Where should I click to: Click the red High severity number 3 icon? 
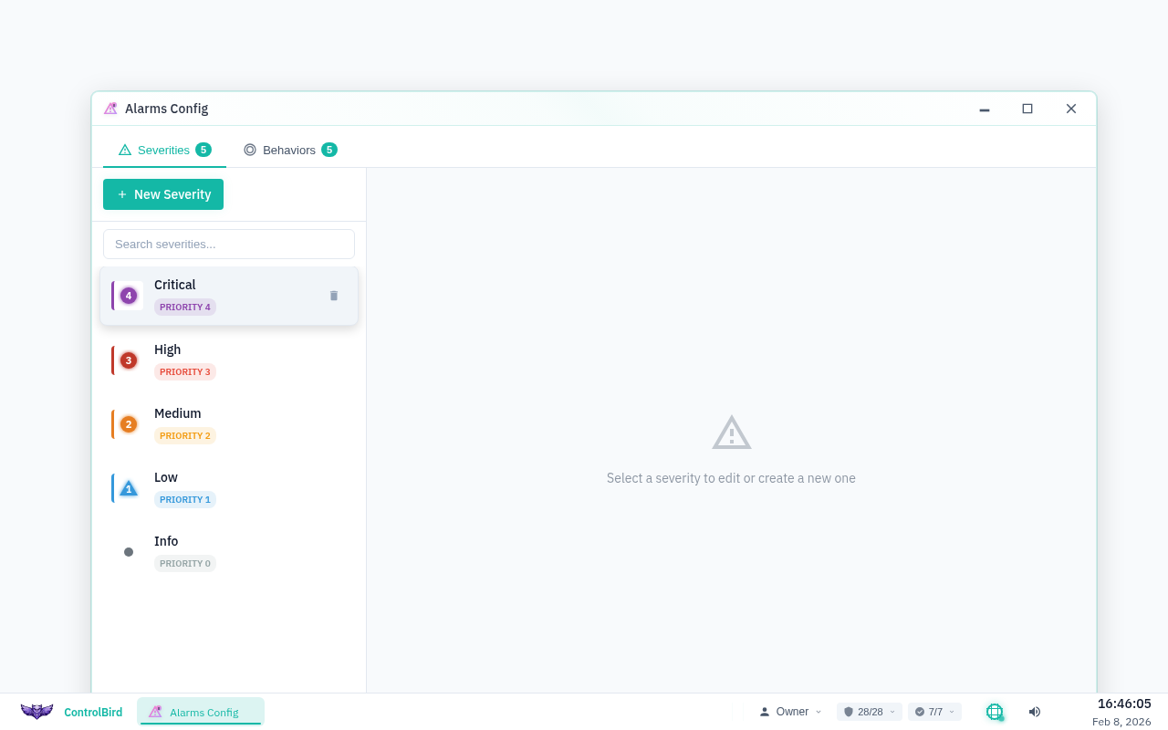point(129,360)
